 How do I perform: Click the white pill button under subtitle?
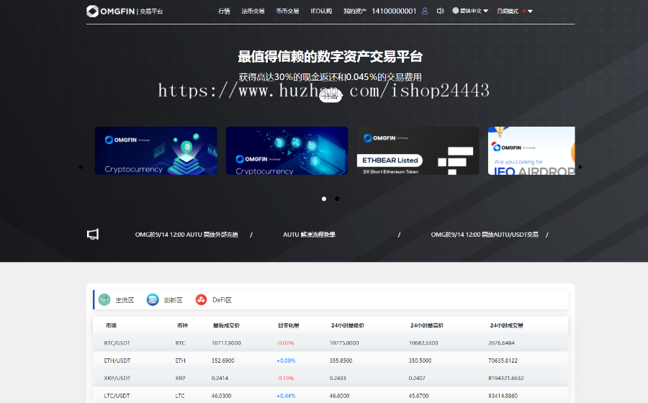coord(330,96)
